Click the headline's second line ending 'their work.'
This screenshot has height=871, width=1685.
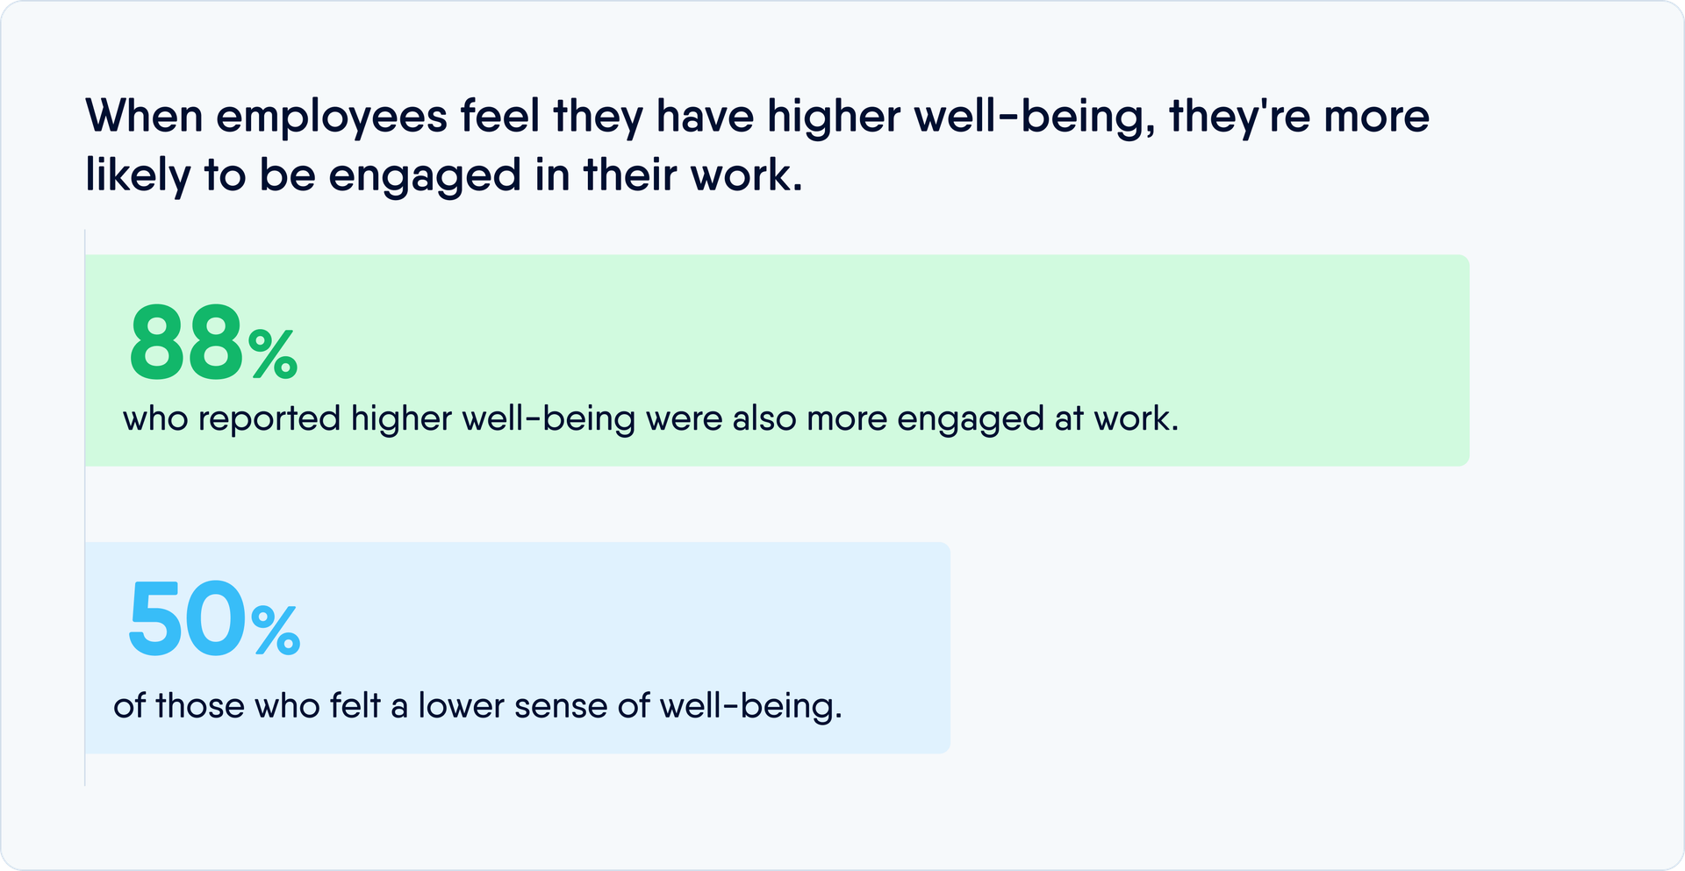(443, 175)
